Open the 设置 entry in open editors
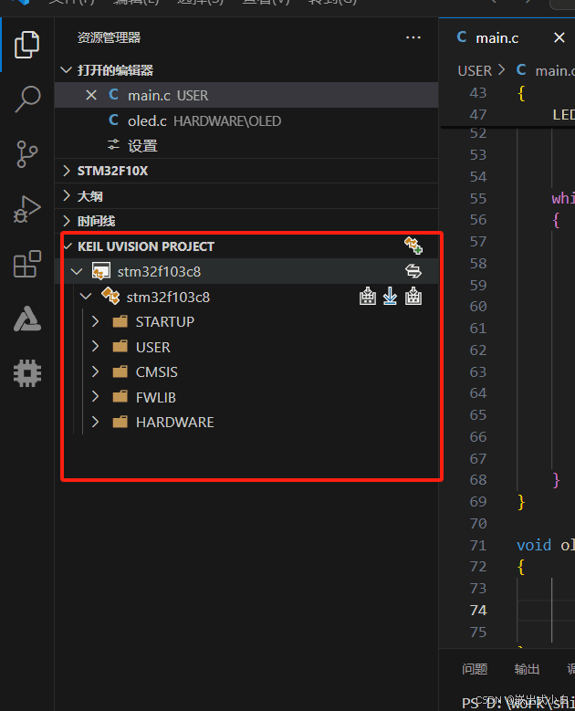Image resolution: width=575 pixels, height=711 pixels. 142,146
